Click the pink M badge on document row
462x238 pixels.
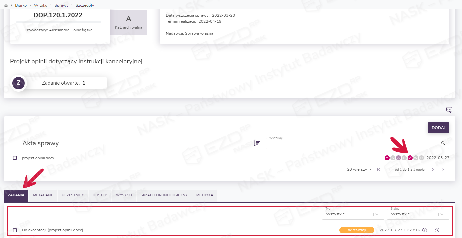click(387, 158)
